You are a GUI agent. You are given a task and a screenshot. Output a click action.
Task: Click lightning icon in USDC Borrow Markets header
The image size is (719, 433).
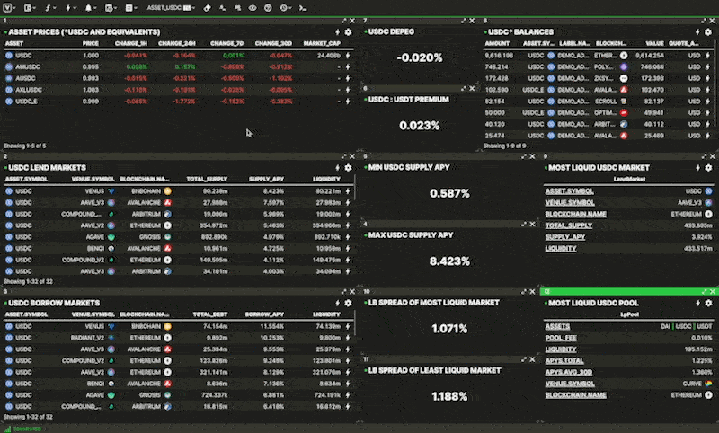pos(338,303)
